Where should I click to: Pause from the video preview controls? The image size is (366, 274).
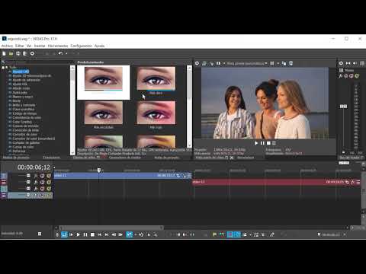tap(262, 143)
